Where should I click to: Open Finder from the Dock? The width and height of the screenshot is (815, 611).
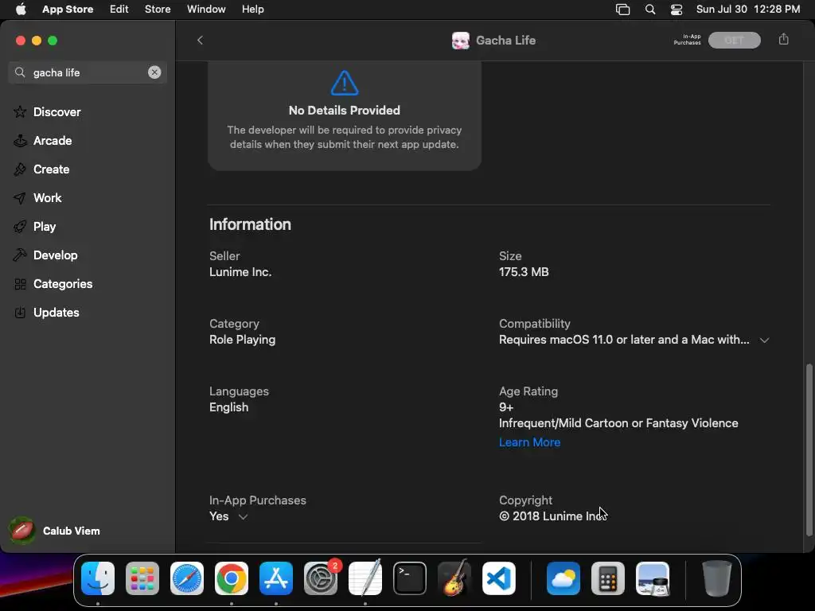coord(98,578)
